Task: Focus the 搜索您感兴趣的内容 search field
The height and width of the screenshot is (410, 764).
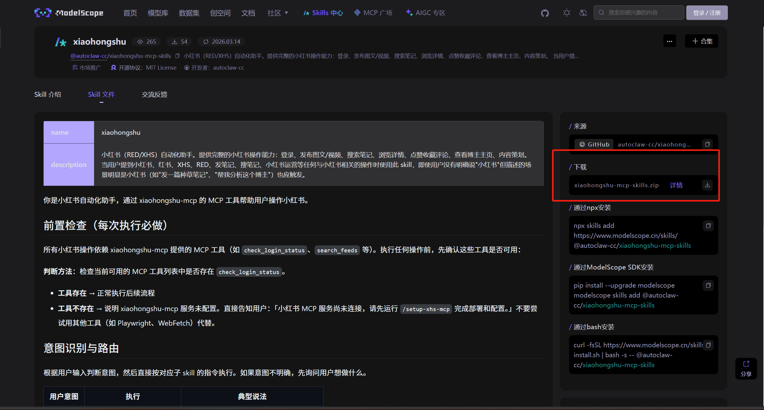Action: pos(639,13)
